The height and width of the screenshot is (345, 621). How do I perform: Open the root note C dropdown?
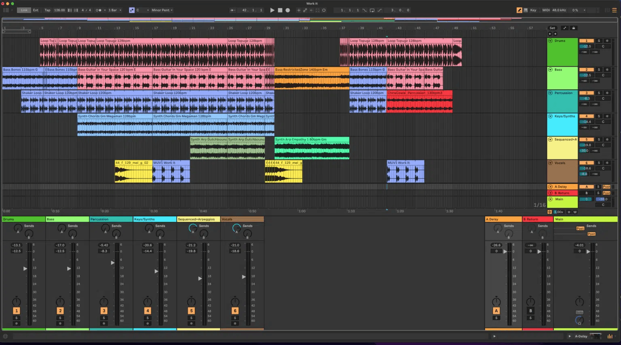tap(142, 10)
